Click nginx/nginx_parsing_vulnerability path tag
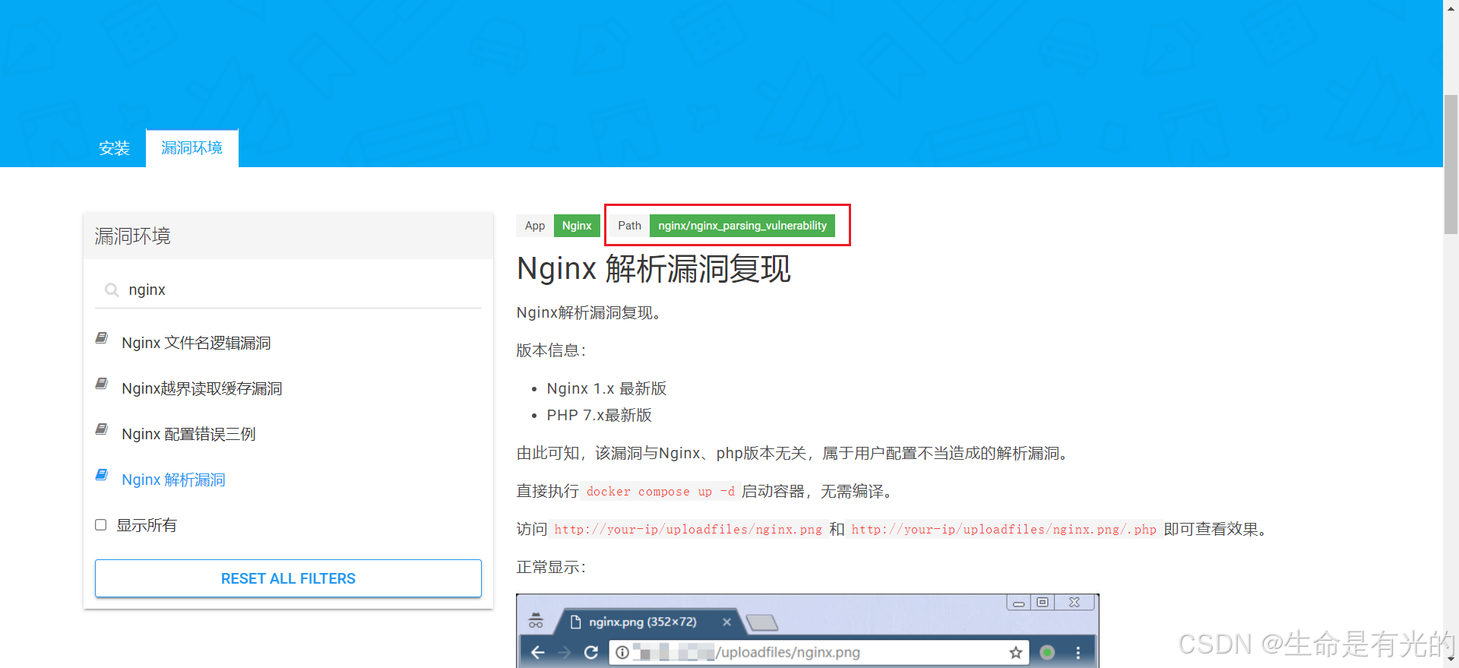The height and width of the screenshot is (668, 1459). pos(742,226)
